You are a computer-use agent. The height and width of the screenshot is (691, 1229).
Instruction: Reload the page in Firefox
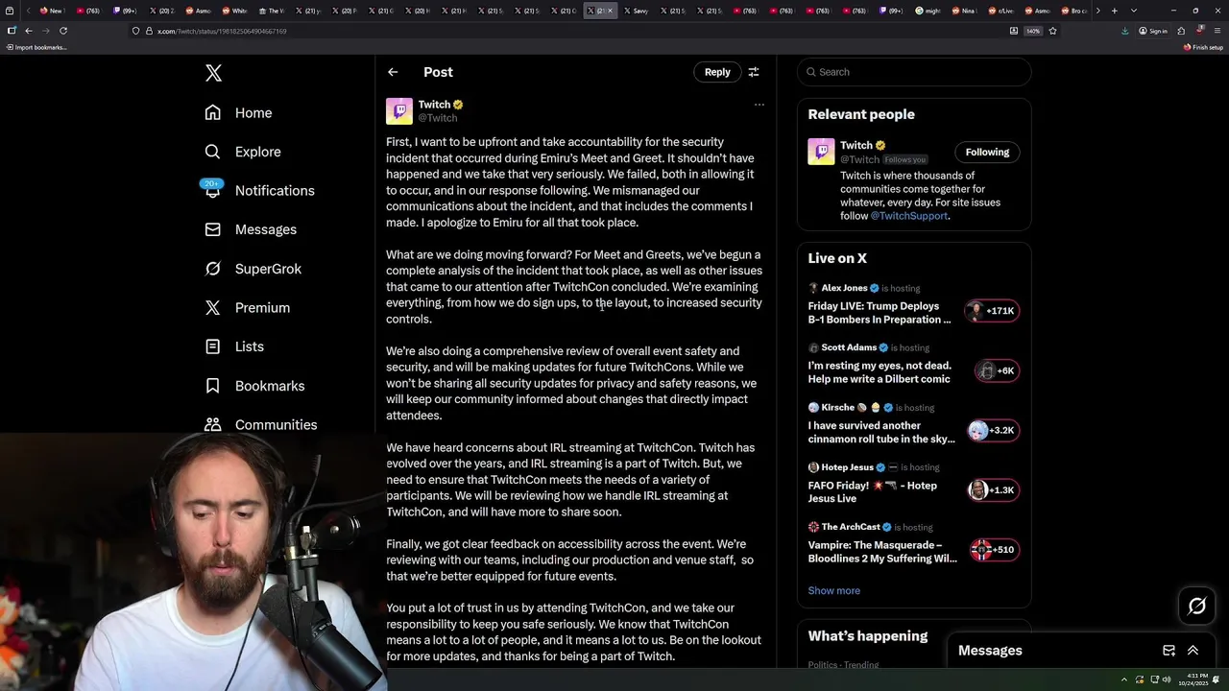click(x=63, y=31)
